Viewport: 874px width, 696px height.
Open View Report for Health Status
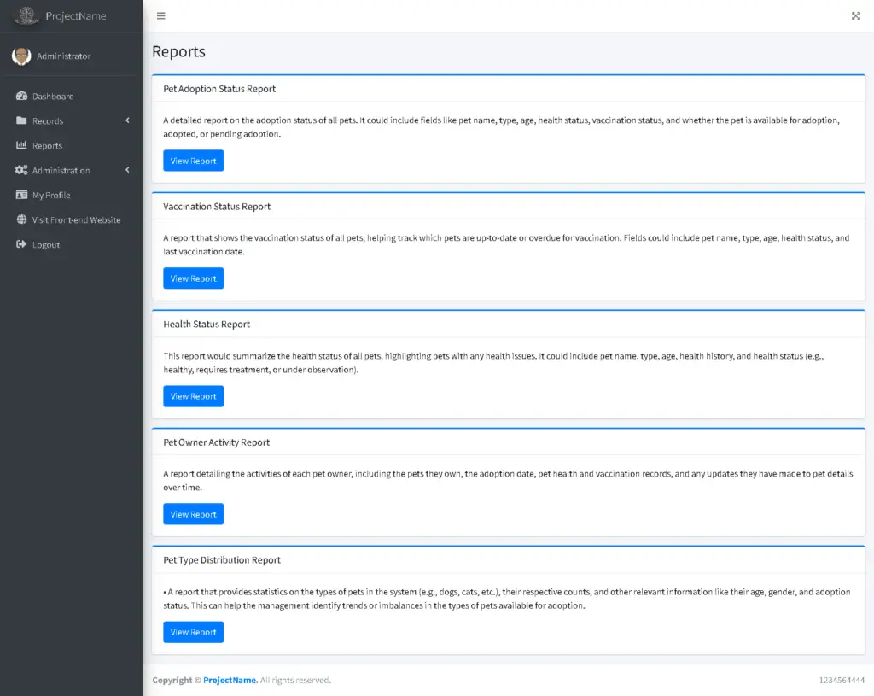[193, 396]
